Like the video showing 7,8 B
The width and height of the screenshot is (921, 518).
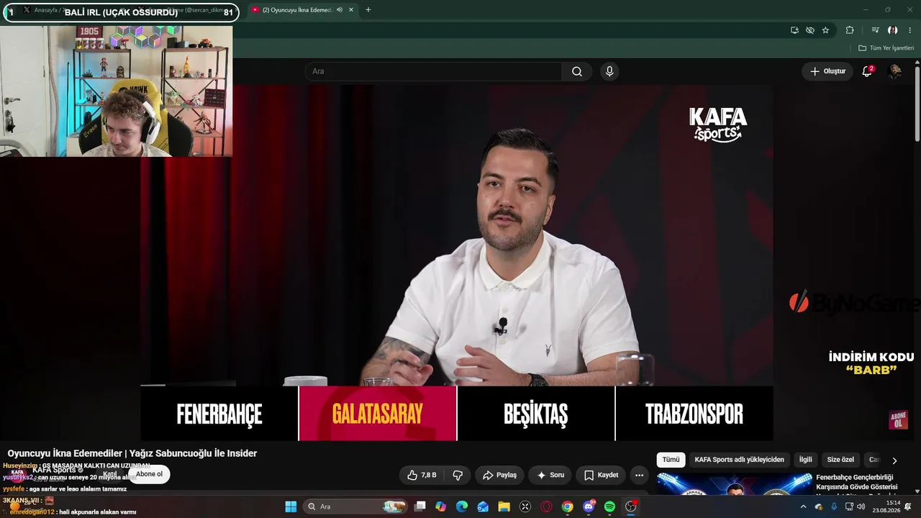click(422, 475)
